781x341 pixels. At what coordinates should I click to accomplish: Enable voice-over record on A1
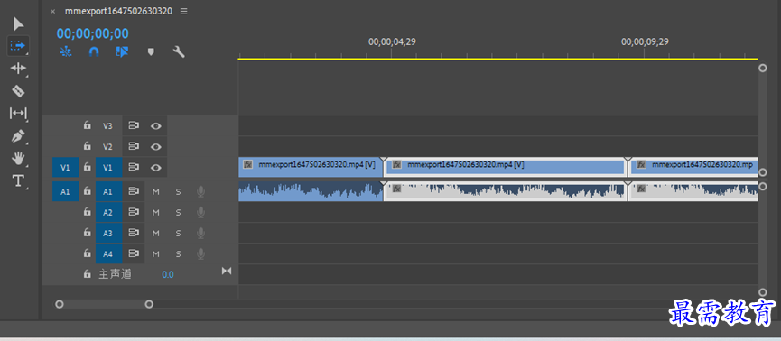(200, 191)
